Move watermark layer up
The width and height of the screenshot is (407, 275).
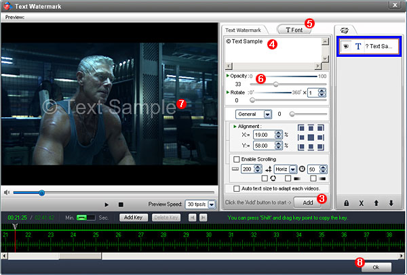pos(376,203)
